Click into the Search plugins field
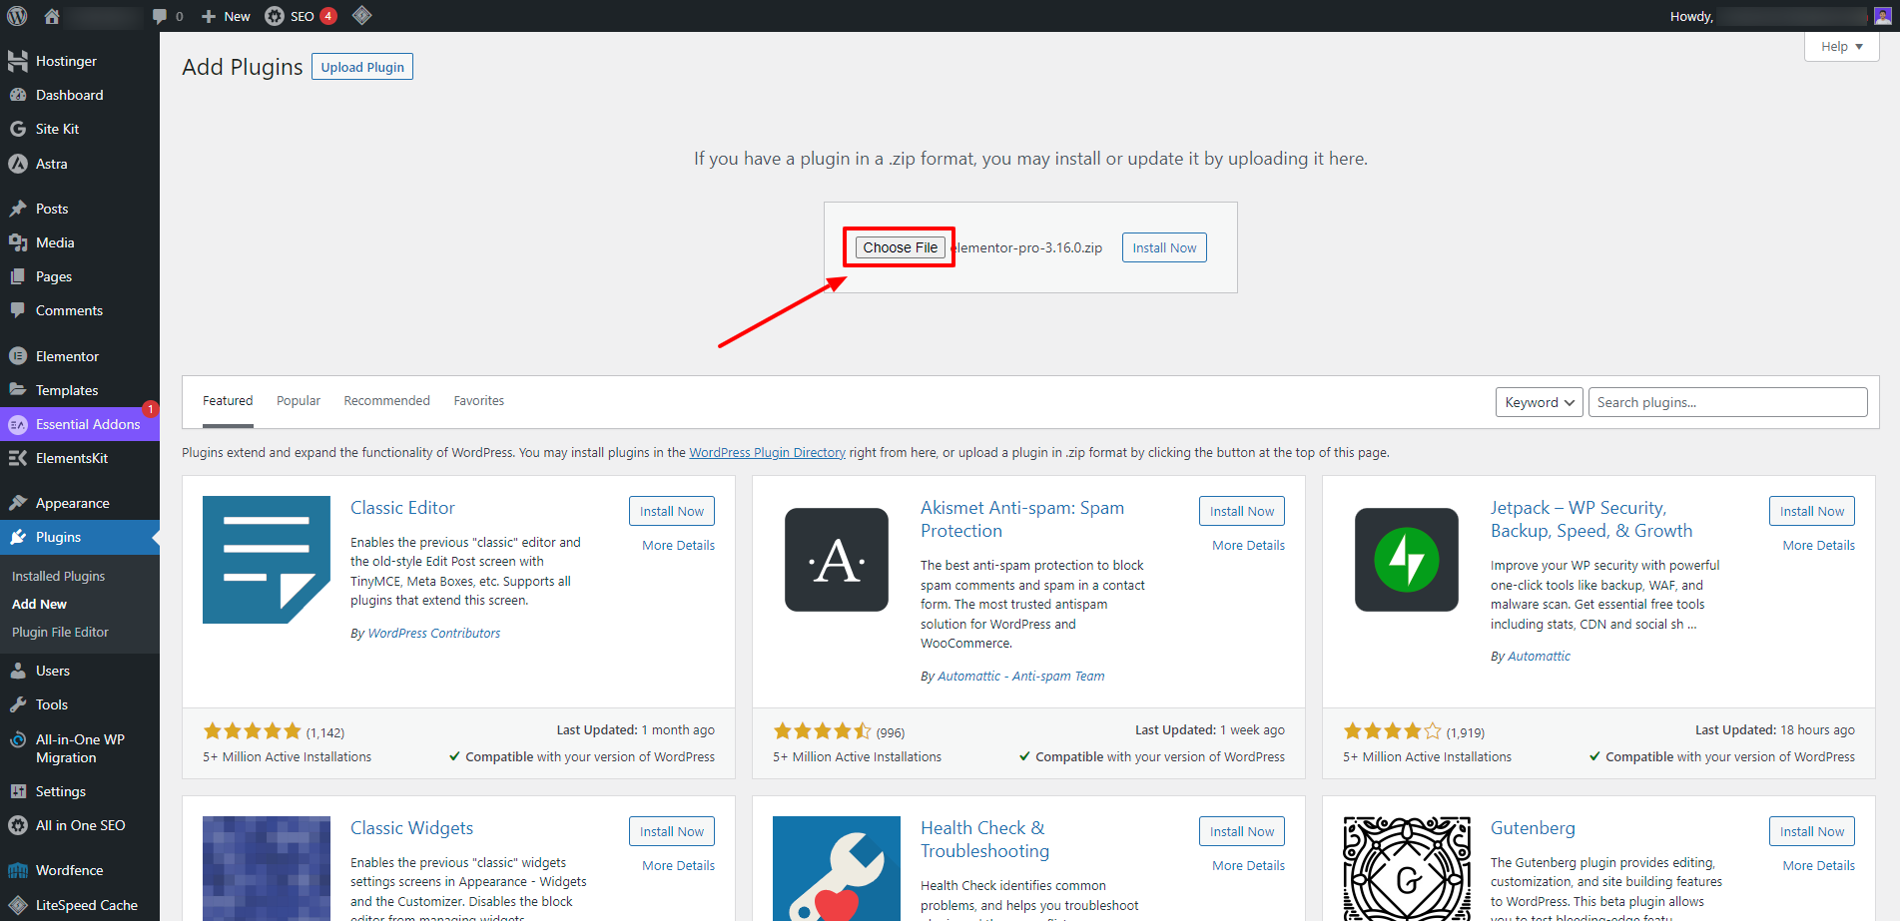Screen dimensions: 1900x921 1727,402
